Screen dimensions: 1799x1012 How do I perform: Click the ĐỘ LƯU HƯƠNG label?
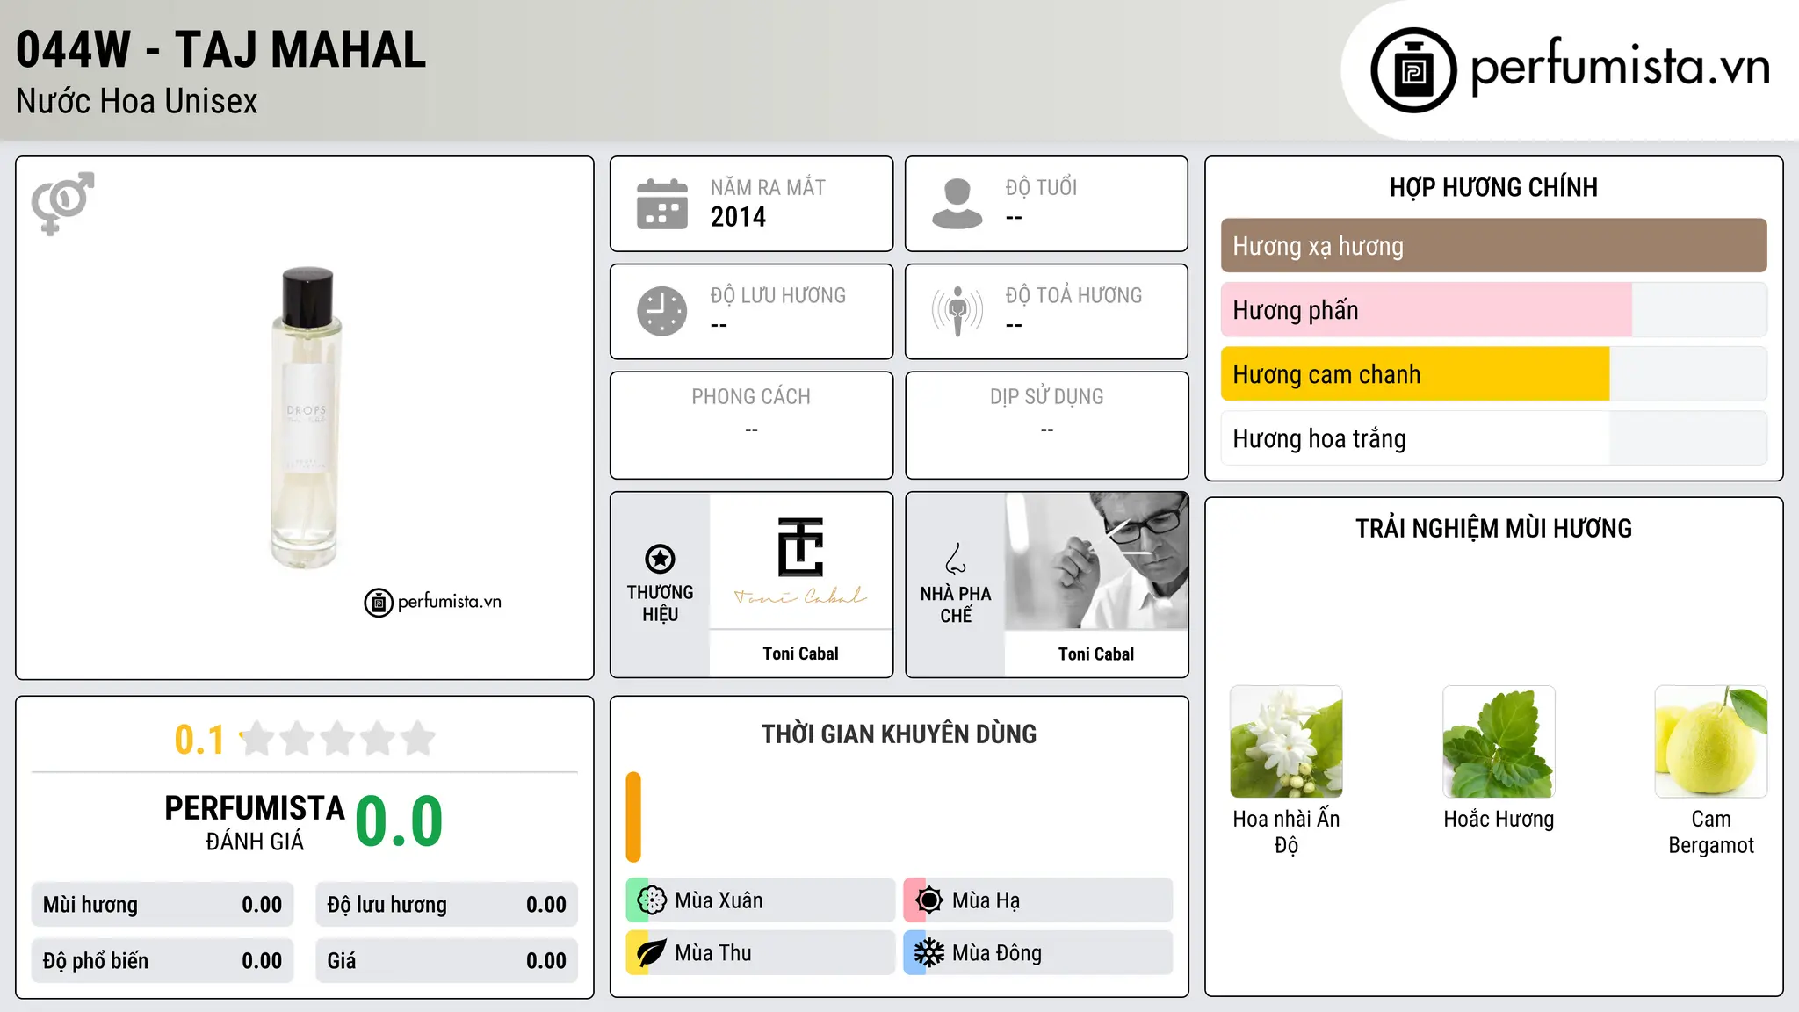pyautogui.click(x=778, y=295)
